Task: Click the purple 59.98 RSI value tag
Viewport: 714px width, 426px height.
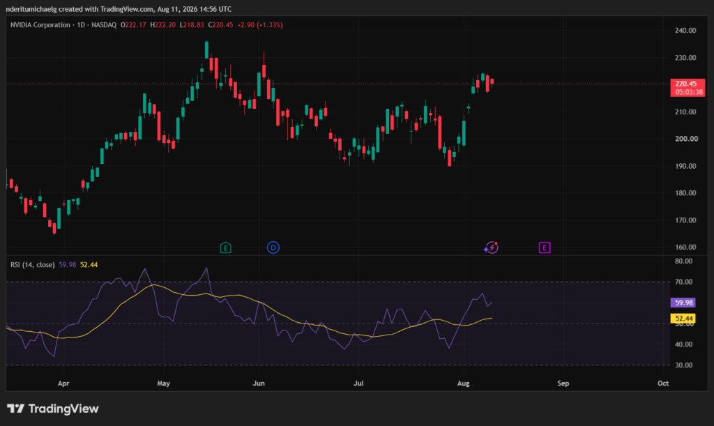Action: click(683, 303)
